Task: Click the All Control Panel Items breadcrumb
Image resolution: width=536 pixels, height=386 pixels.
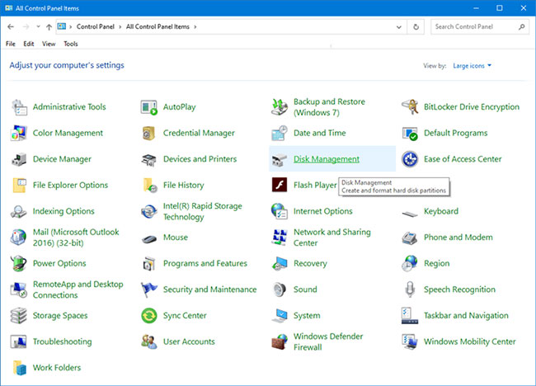Action: (158, 26)
